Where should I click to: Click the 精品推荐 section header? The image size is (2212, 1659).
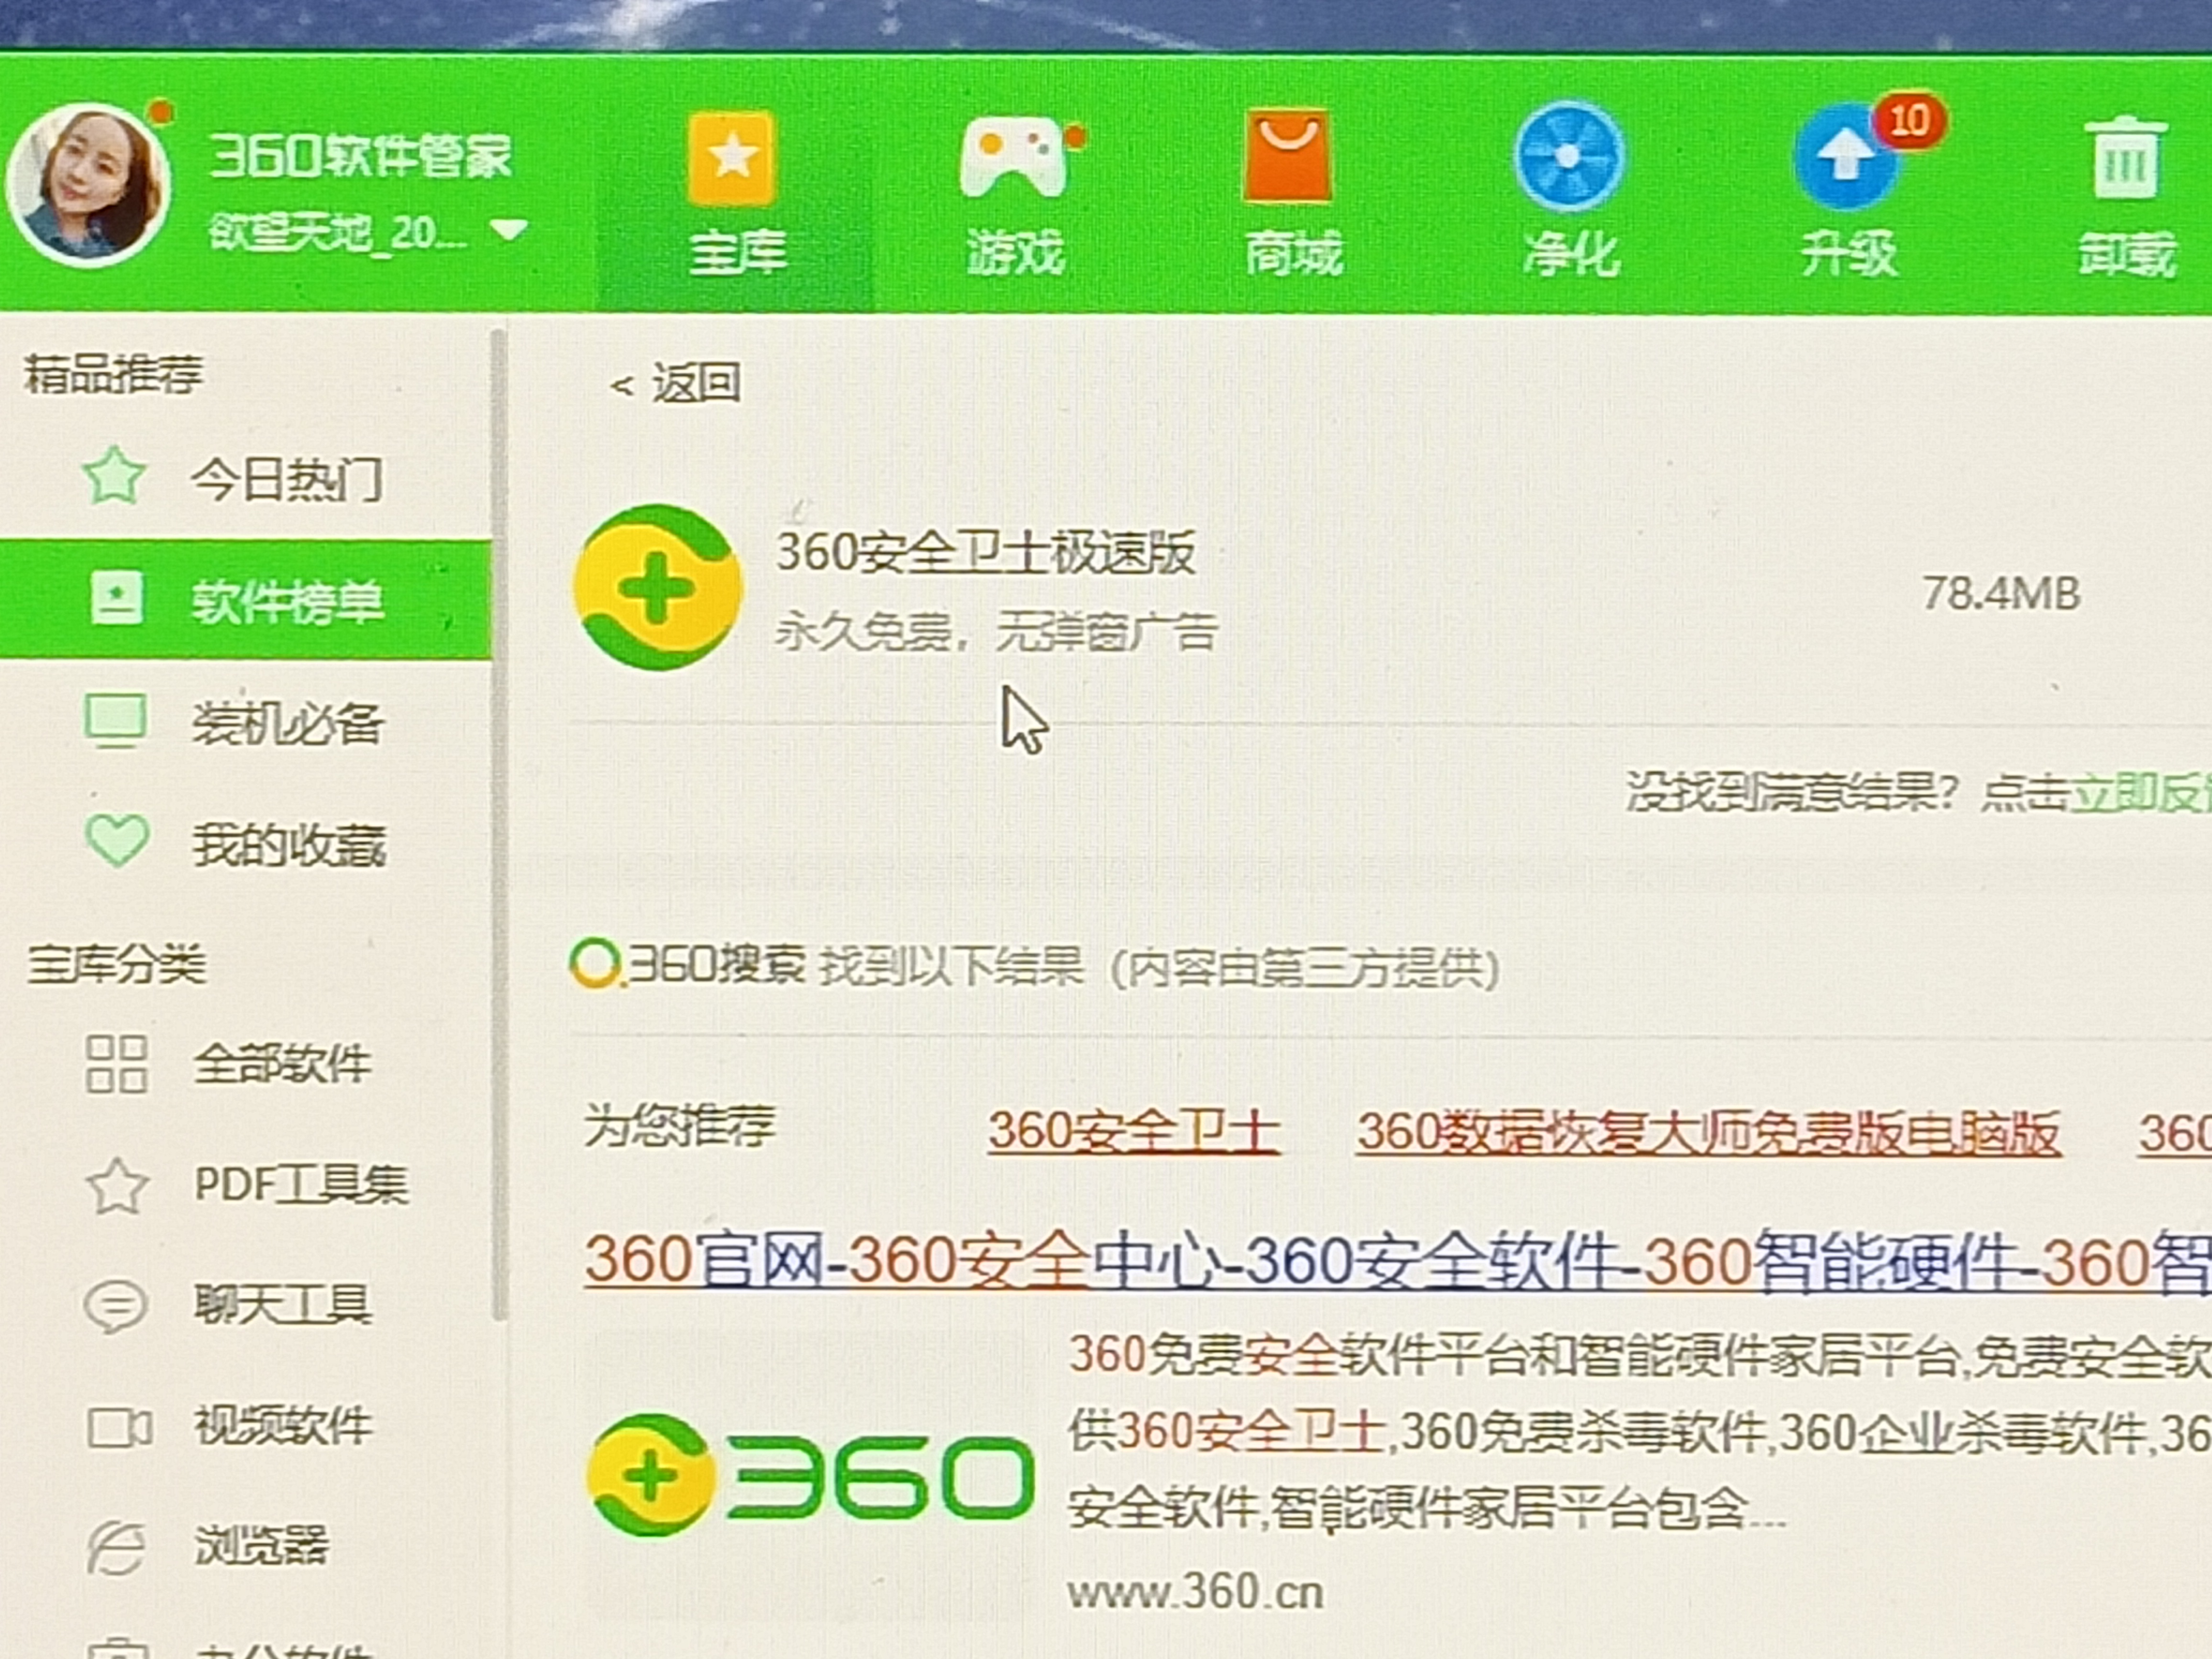click(x=113, y=374)
